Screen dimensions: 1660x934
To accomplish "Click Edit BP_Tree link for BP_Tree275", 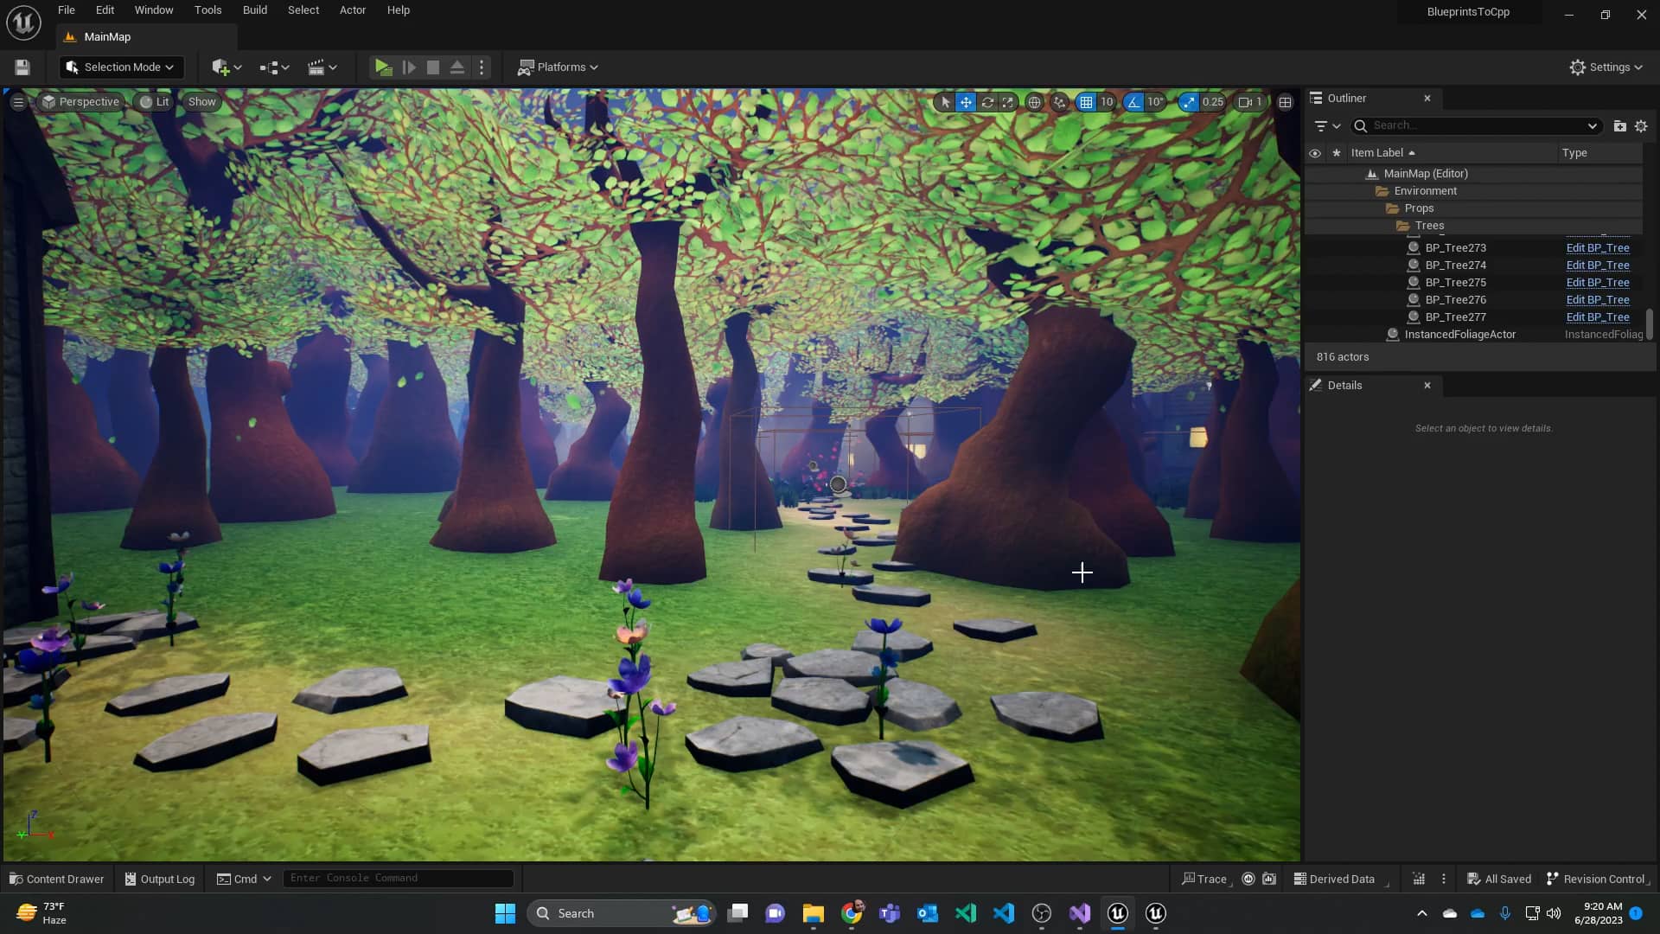I will tap(1597, 283).
